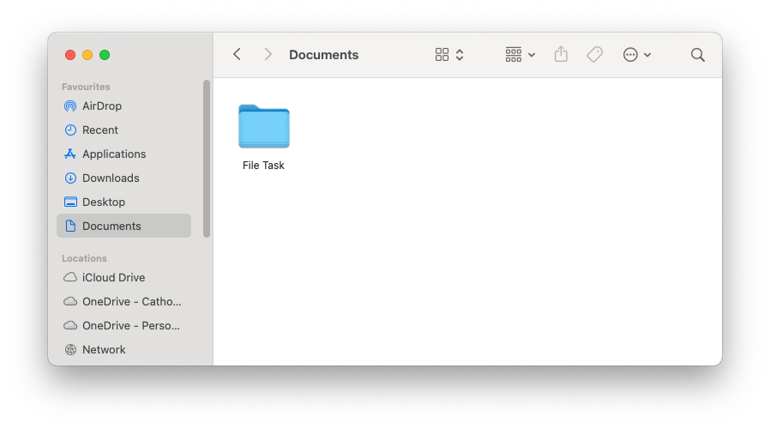Click the first OneDrive location entry

pyautogui.click(x=131, y=302)
